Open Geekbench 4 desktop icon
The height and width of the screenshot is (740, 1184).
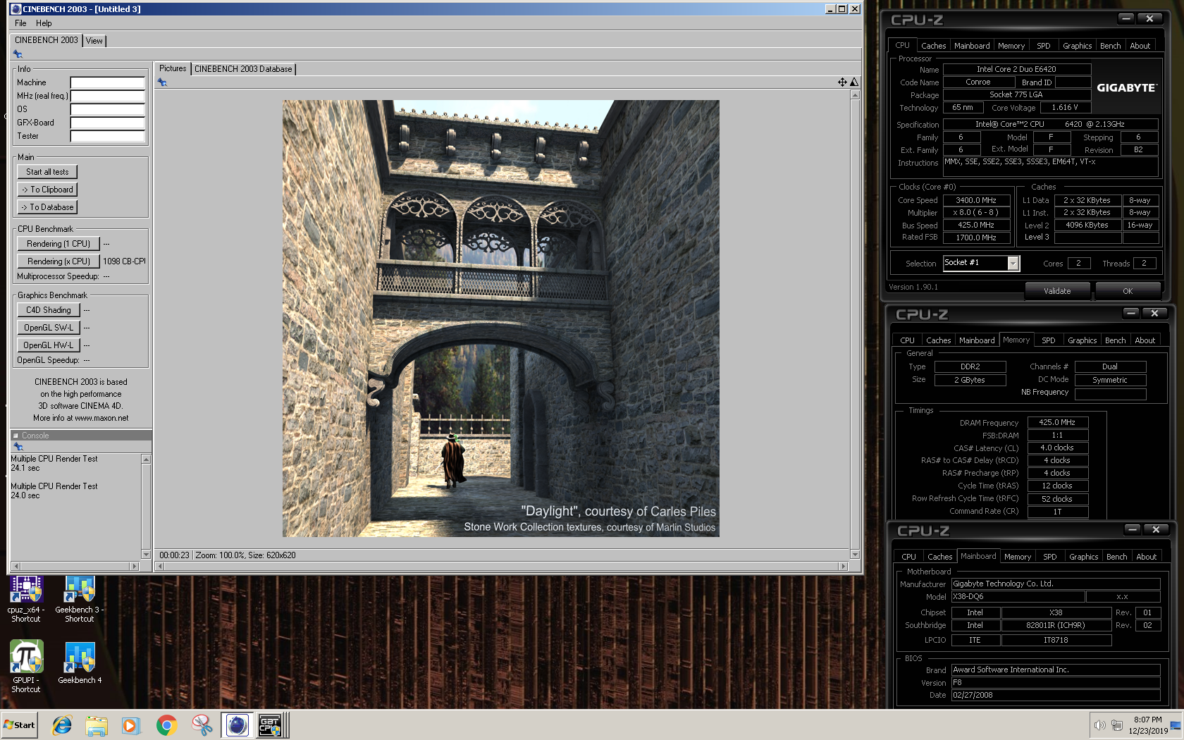pyautogui.click(x=80, y=662)
